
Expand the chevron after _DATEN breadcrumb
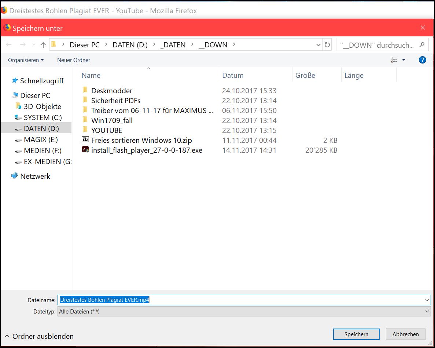[x=192, y=44]
